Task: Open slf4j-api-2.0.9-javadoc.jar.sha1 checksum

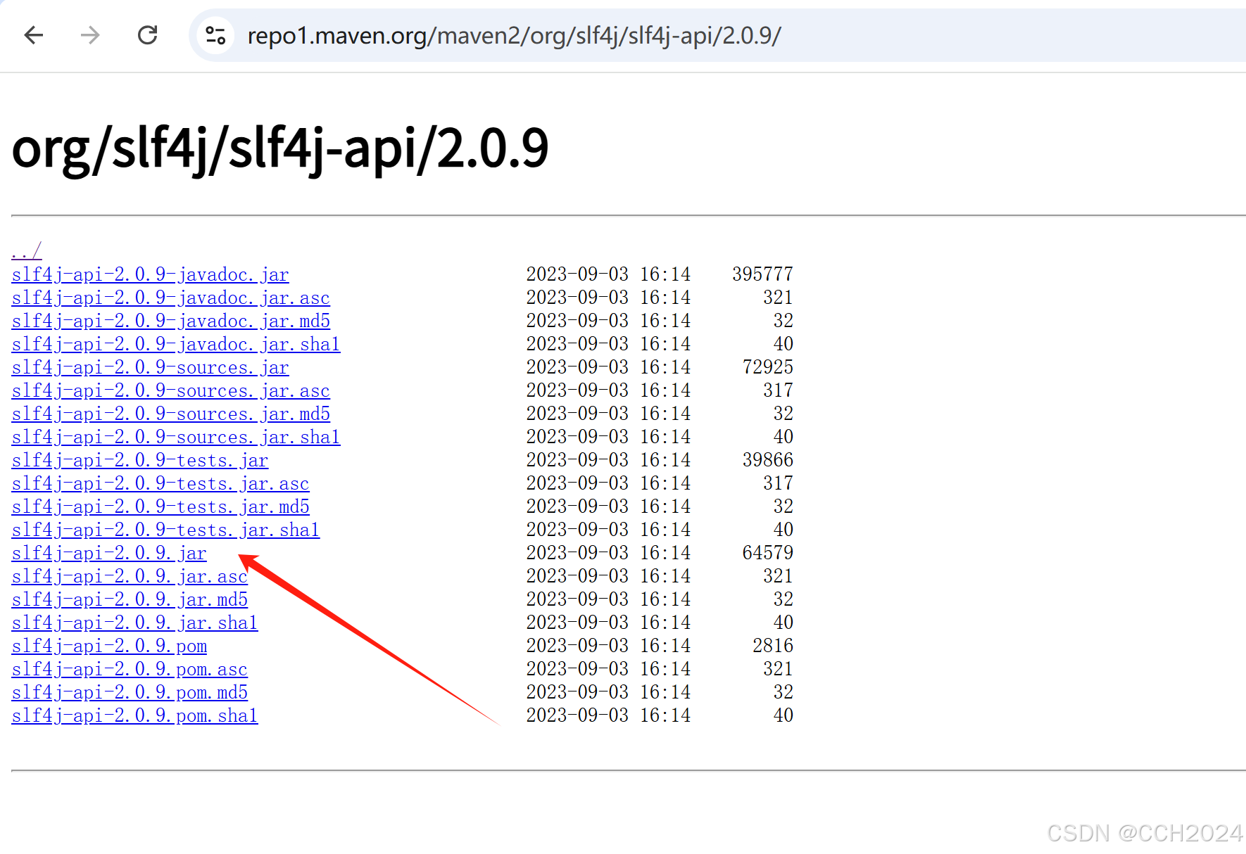Action: 176,344
